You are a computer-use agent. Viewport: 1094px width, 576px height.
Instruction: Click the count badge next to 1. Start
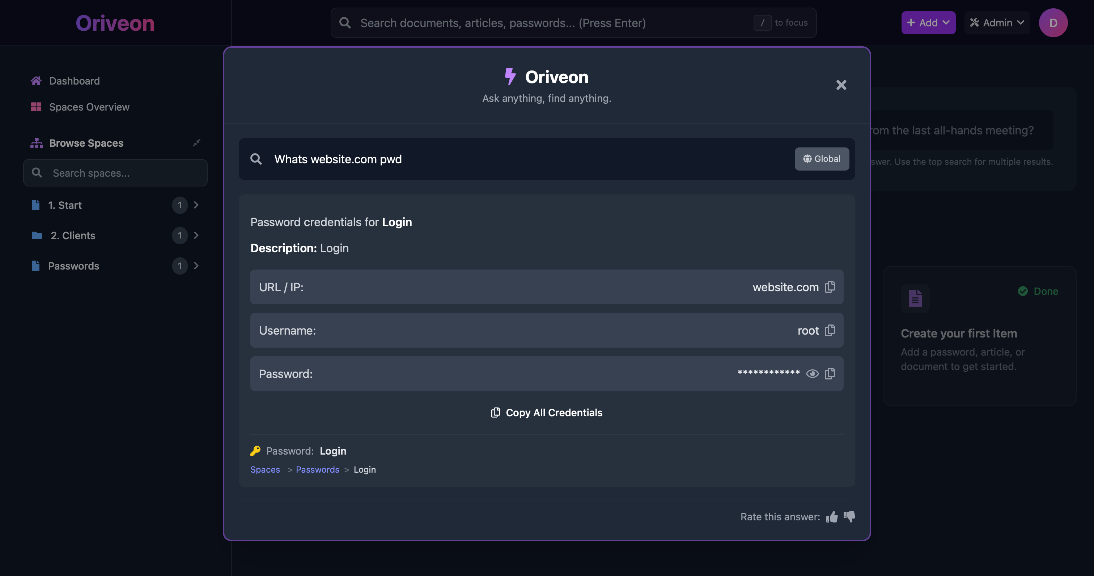(x=180, y=205)
